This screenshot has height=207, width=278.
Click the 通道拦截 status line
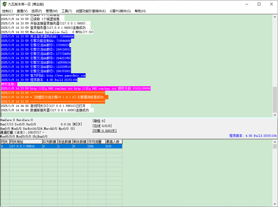click(22, 132)
